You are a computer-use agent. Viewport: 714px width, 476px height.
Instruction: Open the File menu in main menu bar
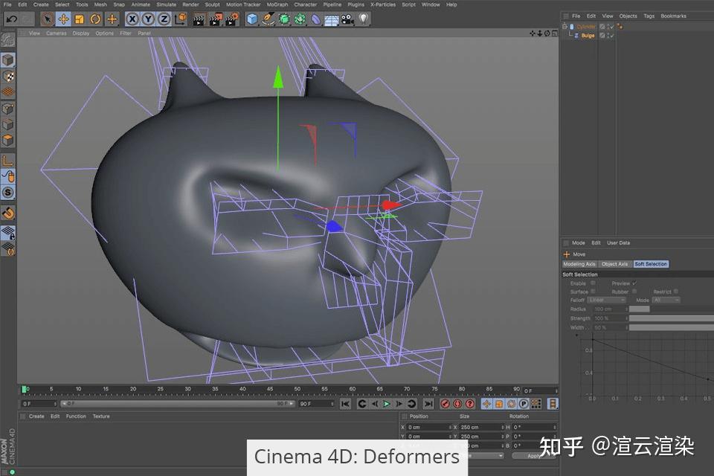[x=7, y=4]
